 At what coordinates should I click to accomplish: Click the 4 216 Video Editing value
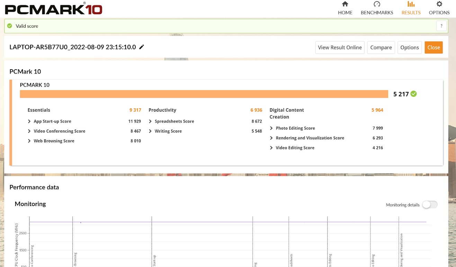click(x=378, y=148)
